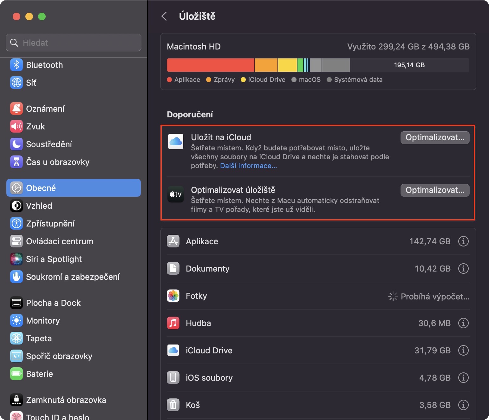Click Optimalizovat button for Uložit na iCloud
This screenshot has width=489, height=420.
tap(435, 138)
